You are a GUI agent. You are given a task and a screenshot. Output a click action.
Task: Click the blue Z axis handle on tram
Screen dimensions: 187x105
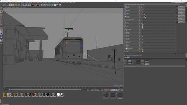tap(81, 45)
